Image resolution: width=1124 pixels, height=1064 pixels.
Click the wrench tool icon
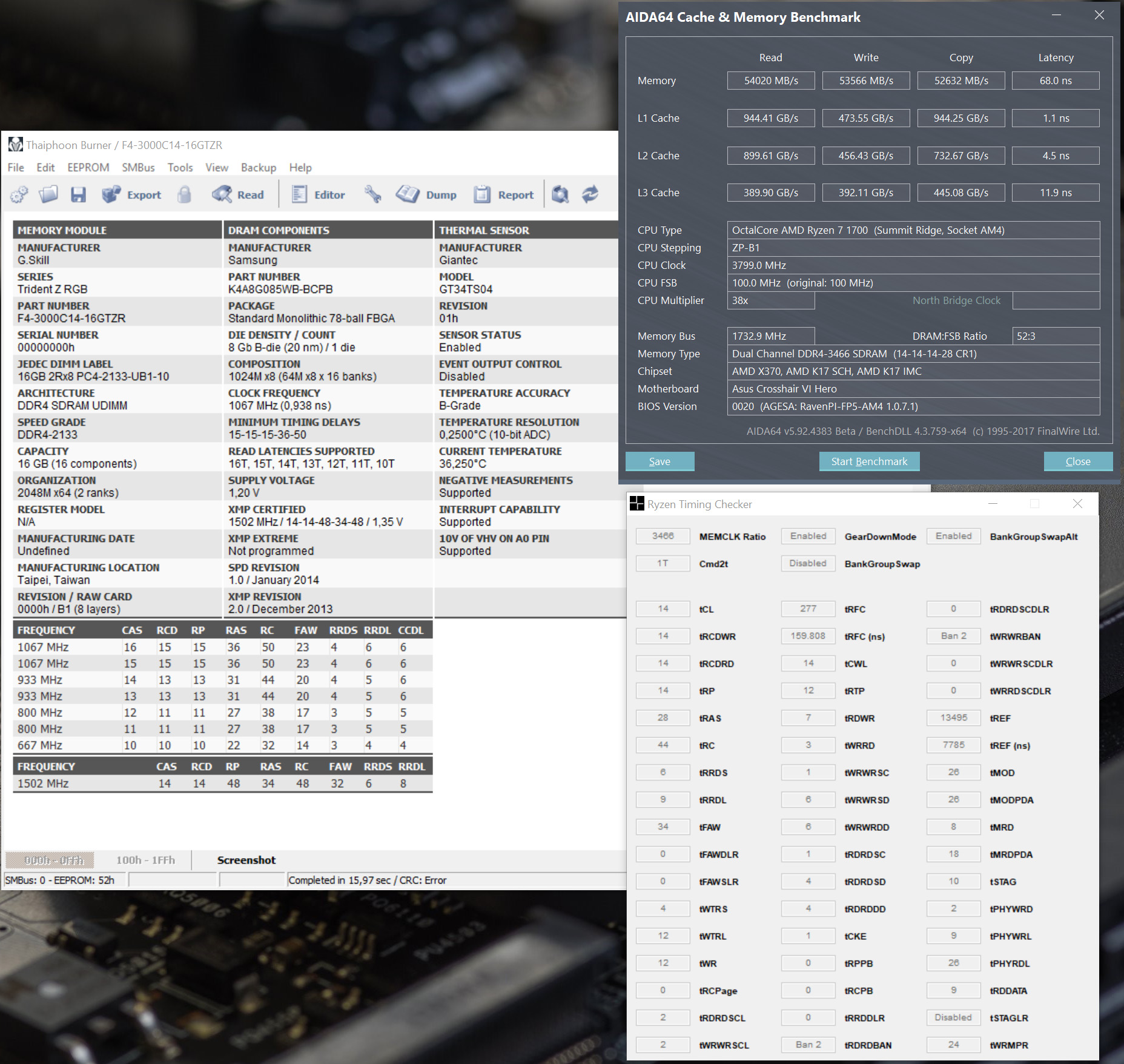[x=372, y=194]
